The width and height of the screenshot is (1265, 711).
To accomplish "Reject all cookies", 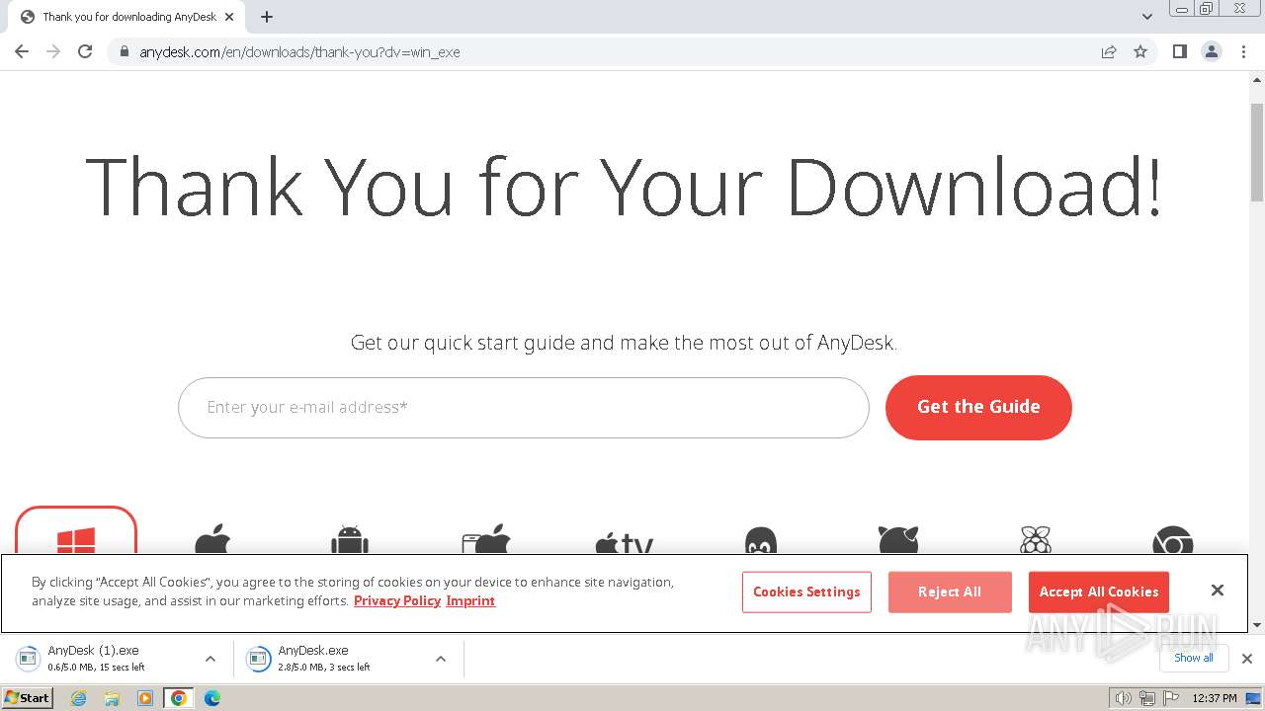I will 950,592.
